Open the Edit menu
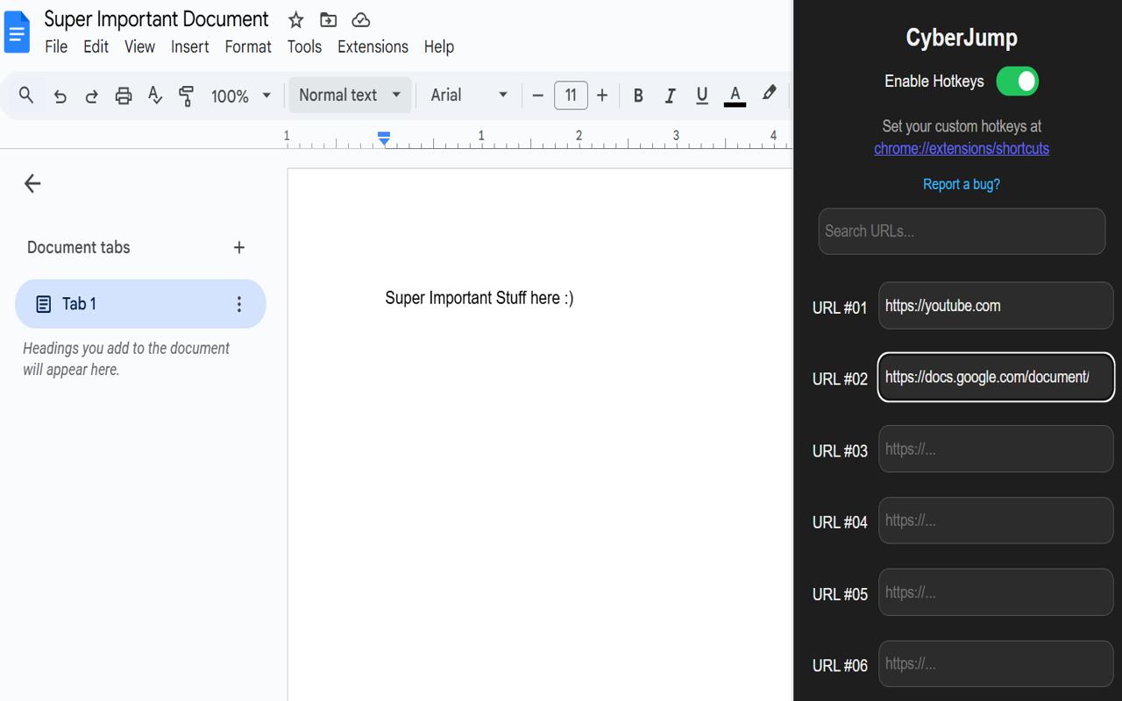This screenshot has width=1122, height=701. click(96, 46)
